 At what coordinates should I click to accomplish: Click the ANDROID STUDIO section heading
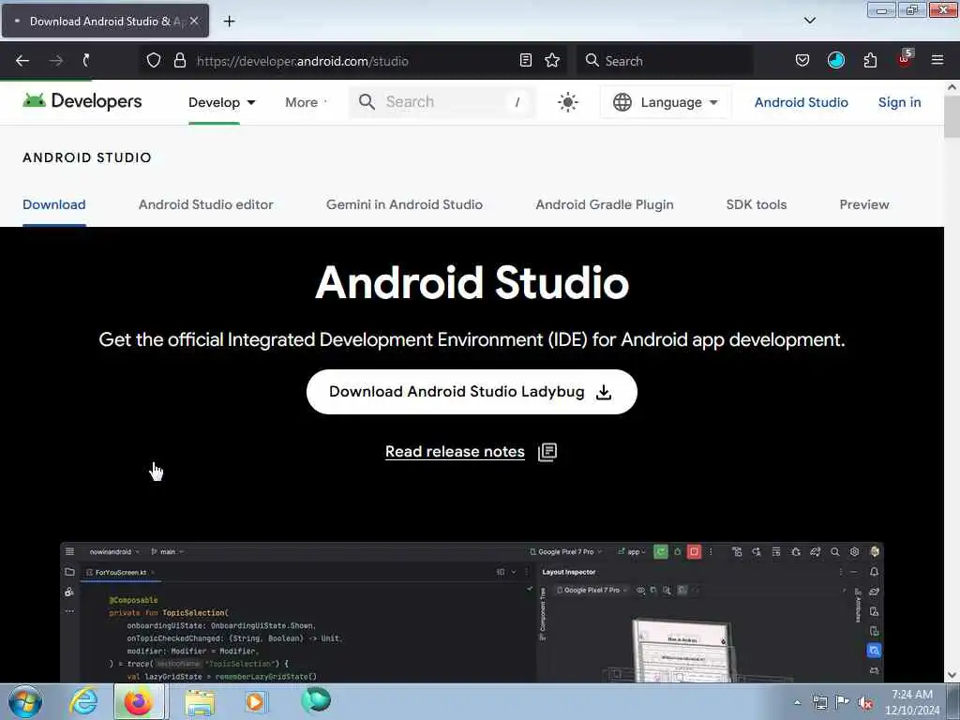(x=87, y=157)
